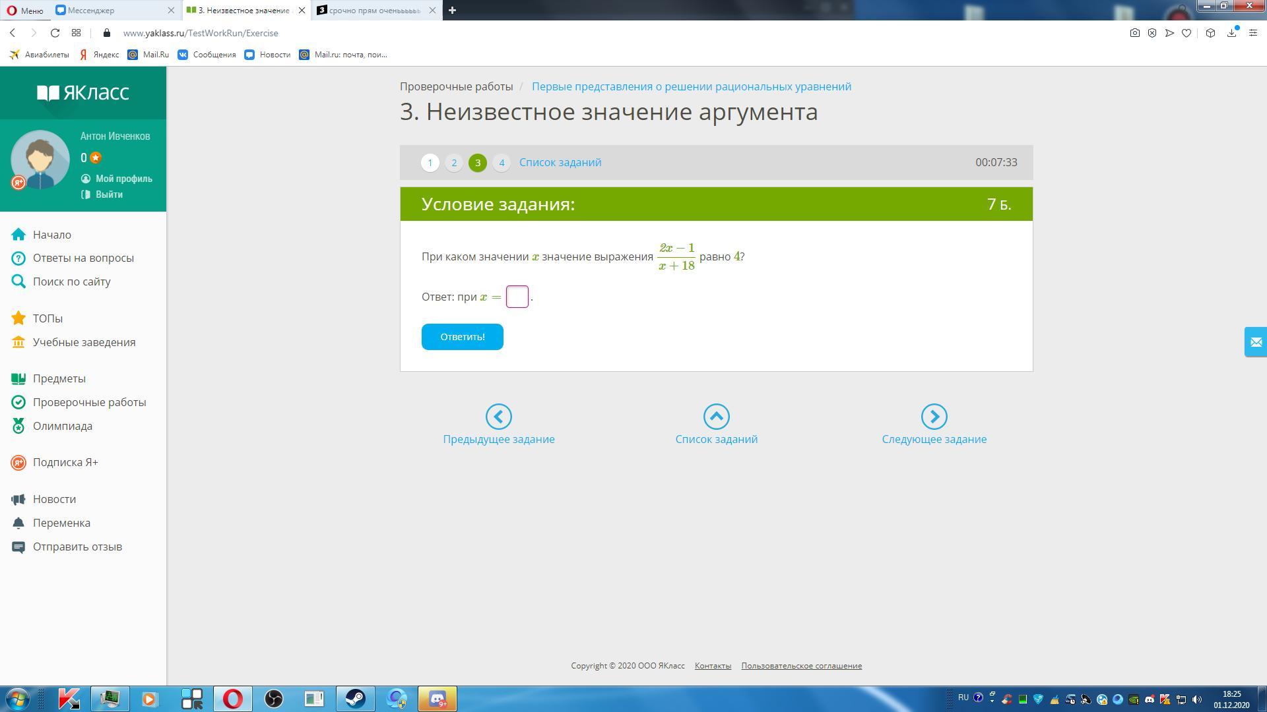Click the blue envelope feedback tab

1255,342
